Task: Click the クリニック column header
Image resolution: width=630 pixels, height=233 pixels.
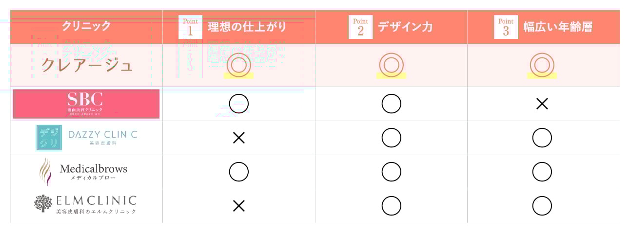Action: pos(86,26)
